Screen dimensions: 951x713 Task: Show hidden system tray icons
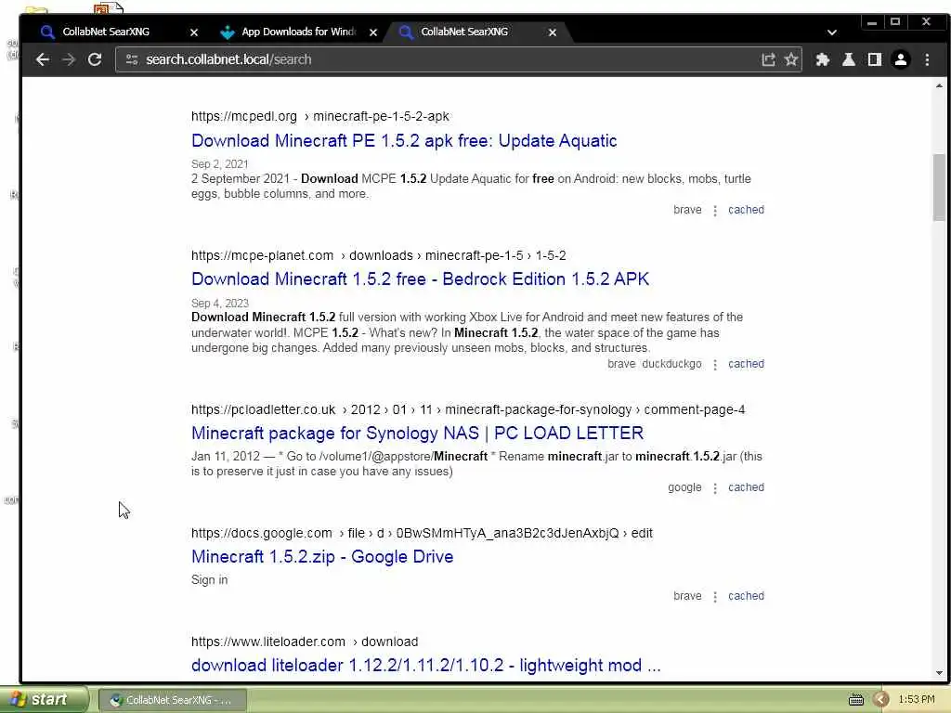pos(881,700)
